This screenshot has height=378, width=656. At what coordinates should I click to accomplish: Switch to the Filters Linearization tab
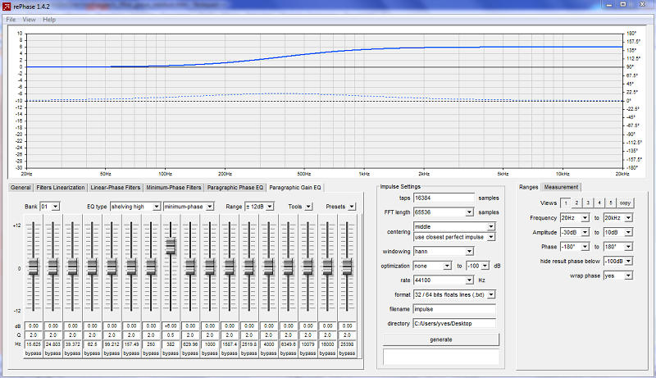click(x=60, y=187)
